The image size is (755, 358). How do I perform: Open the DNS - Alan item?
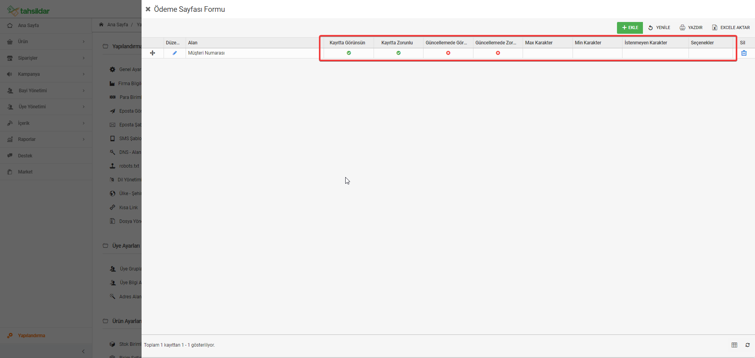[x=125, y=152]
